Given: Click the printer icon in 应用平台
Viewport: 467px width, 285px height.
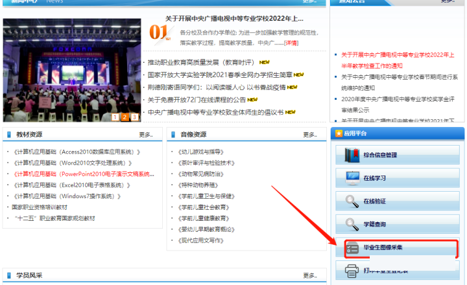Looking at the screenshot, I should point(352,271).
